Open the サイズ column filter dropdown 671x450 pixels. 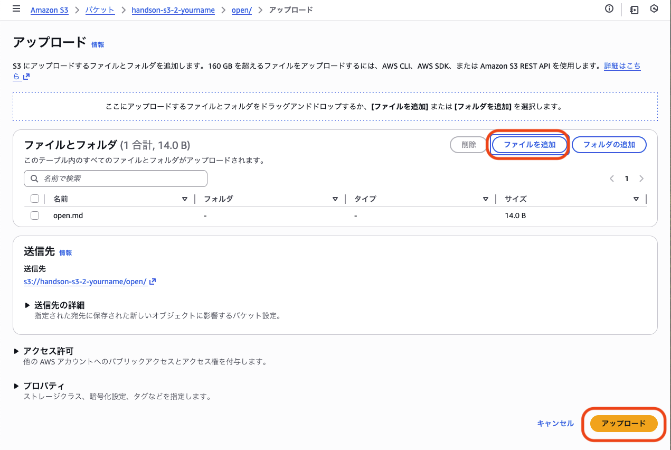coord(636,199)
